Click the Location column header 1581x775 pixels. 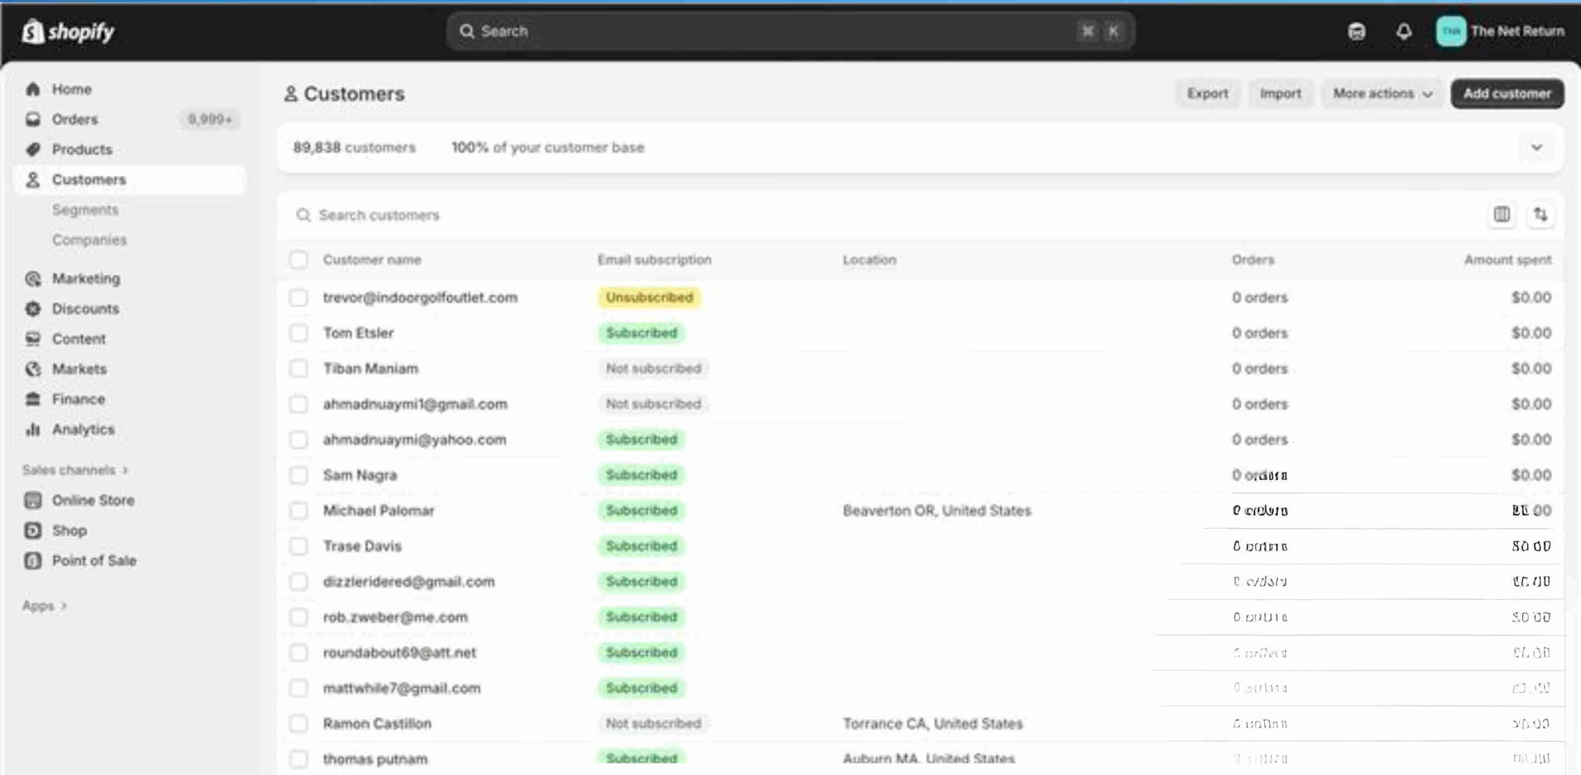tap(870, 260)
